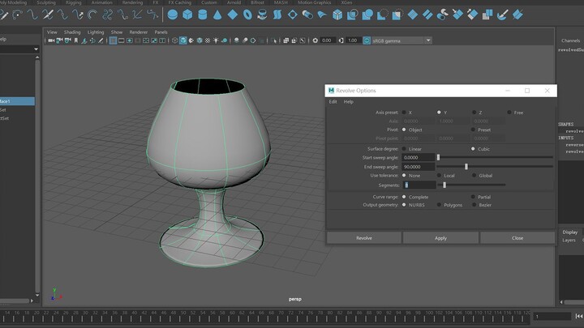Select Preset pivot option
Screen dimensions: 584x328
click(x=473, y=130)
